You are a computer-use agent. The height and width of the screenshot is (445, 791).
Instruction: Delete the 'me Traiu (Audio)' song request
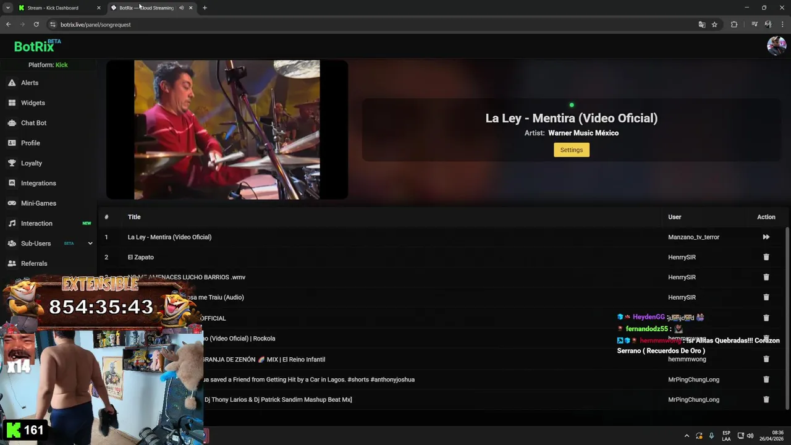[x=766, y=297]
